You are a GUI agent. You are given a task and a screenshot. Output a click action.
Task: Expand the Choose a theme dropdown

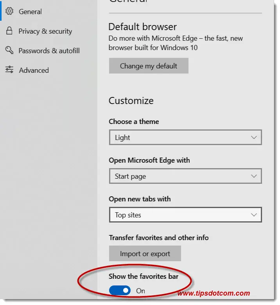pos(185,137)
